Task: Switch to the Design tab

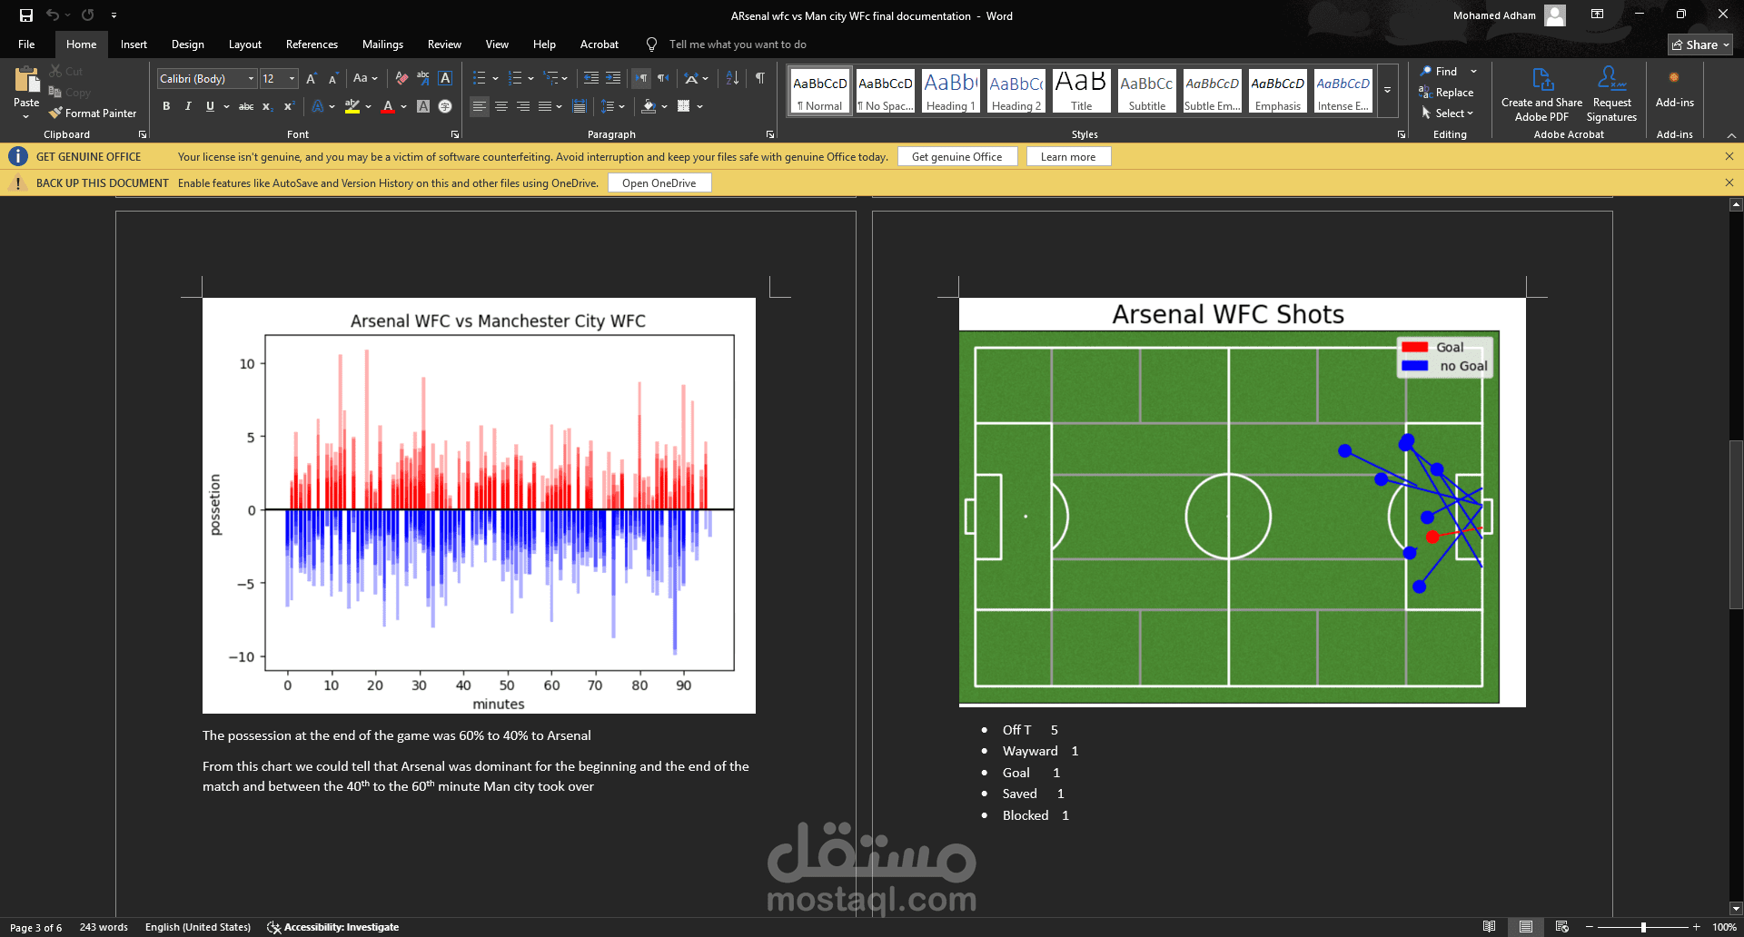Action: [187, 44]
